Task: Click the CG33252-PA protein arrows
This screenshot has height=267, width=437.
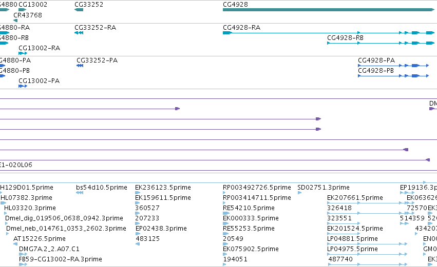Action: click(x=80, y=66)
